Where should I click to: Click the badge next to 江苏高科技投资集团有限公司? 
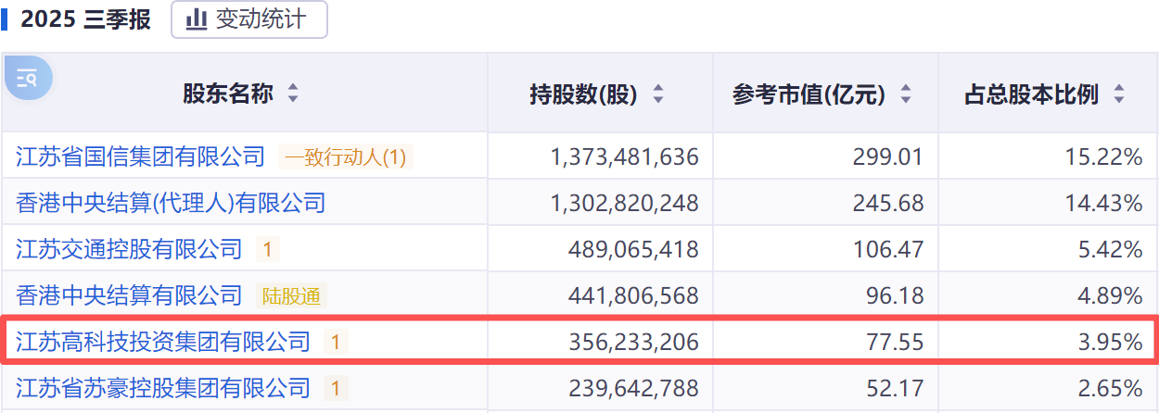(335, 343)
